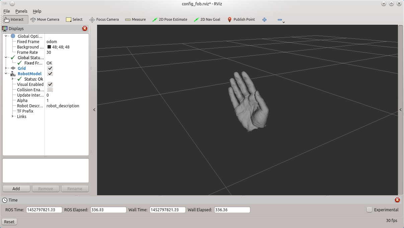Open the blue minus remove-tool dropdown
The image size is (404, 228).
[281, 20]
